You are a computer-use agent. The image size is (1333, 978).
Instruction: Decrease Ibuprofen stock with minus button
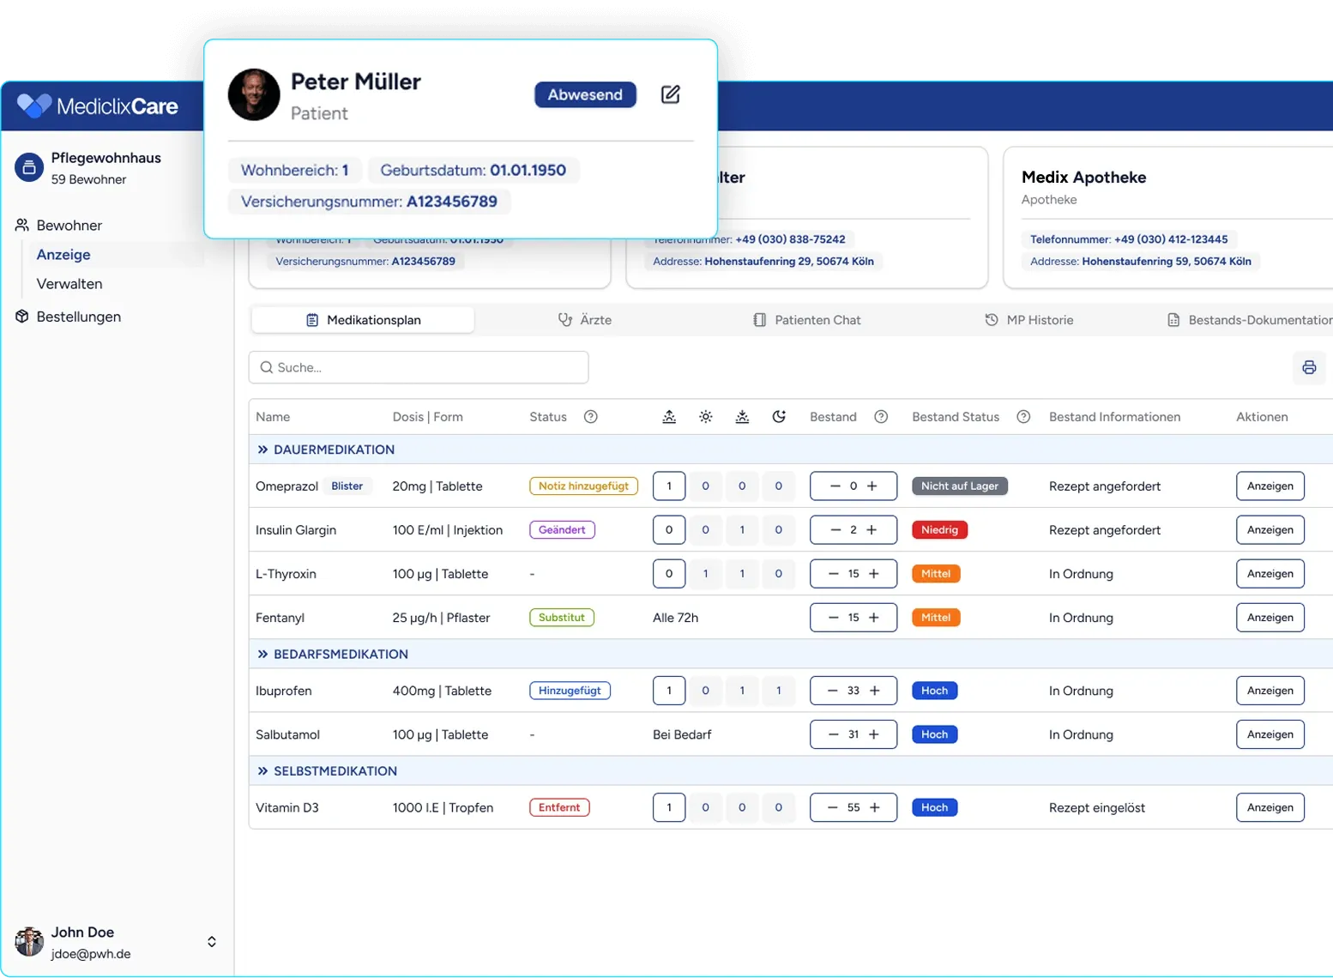(x=832, y=691)
